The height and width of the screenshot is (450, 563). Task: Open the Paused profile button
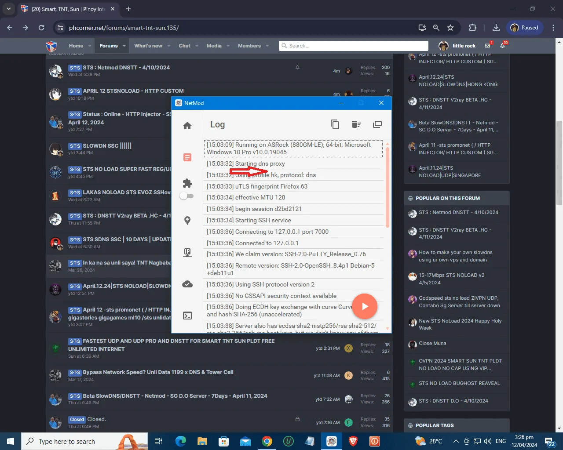click(525, 28)
